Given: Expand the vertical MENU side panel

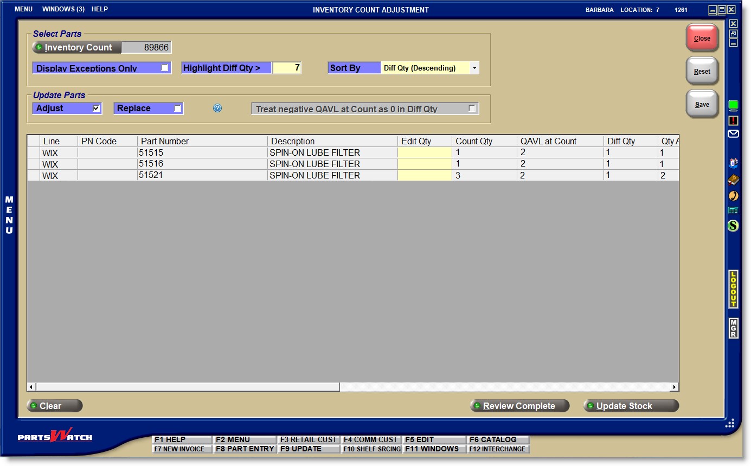Looking at the screenshot, I should [9, 215].
